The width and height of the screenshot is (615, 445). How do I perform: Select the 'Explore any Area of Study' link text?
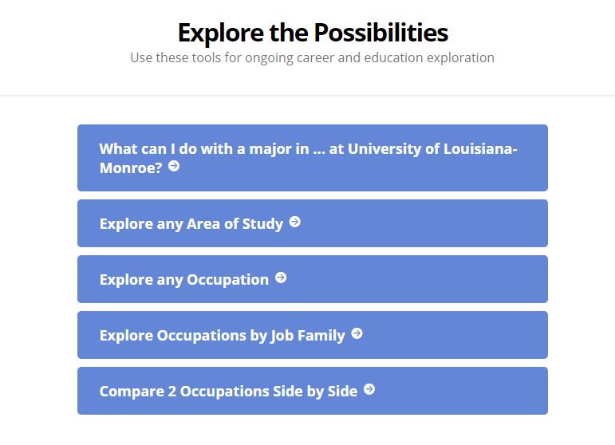pos(191,224)
